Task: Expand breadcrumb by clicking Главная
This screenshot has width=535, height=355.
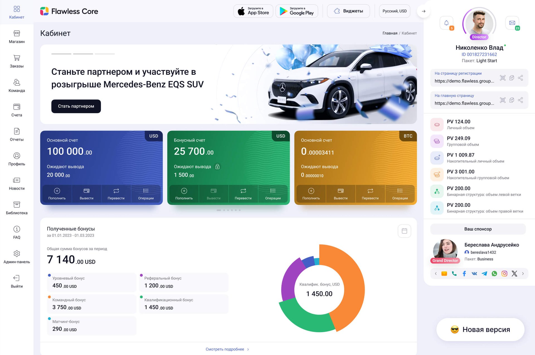Action: pyautogui.click(x=390, y=33)
